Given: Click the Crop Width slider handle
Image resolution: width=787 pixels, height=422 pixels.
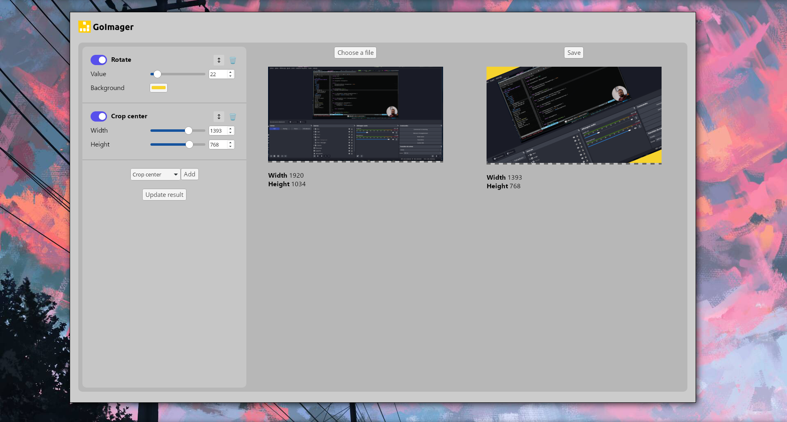Looking at the screenshot, I should click(x=189, y=131).
